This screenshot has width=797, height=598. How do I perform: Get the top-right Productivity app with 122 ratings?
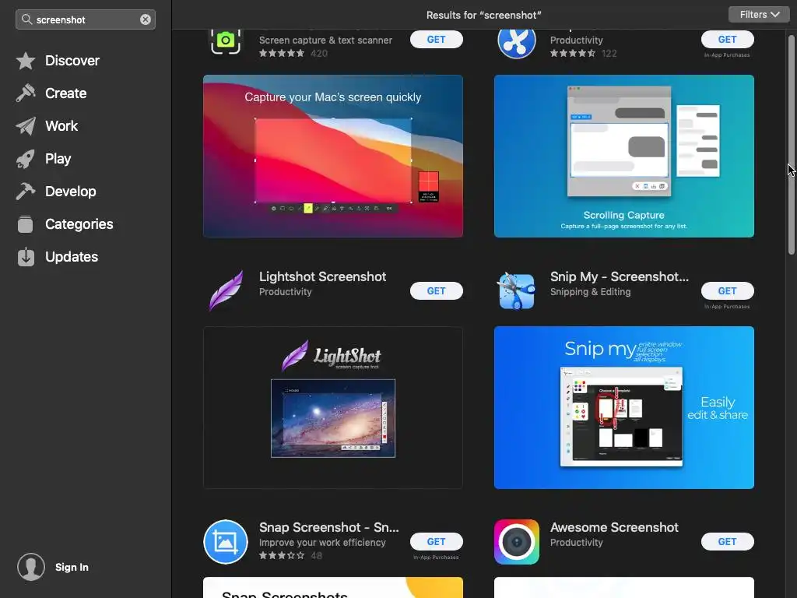point(728,39)
